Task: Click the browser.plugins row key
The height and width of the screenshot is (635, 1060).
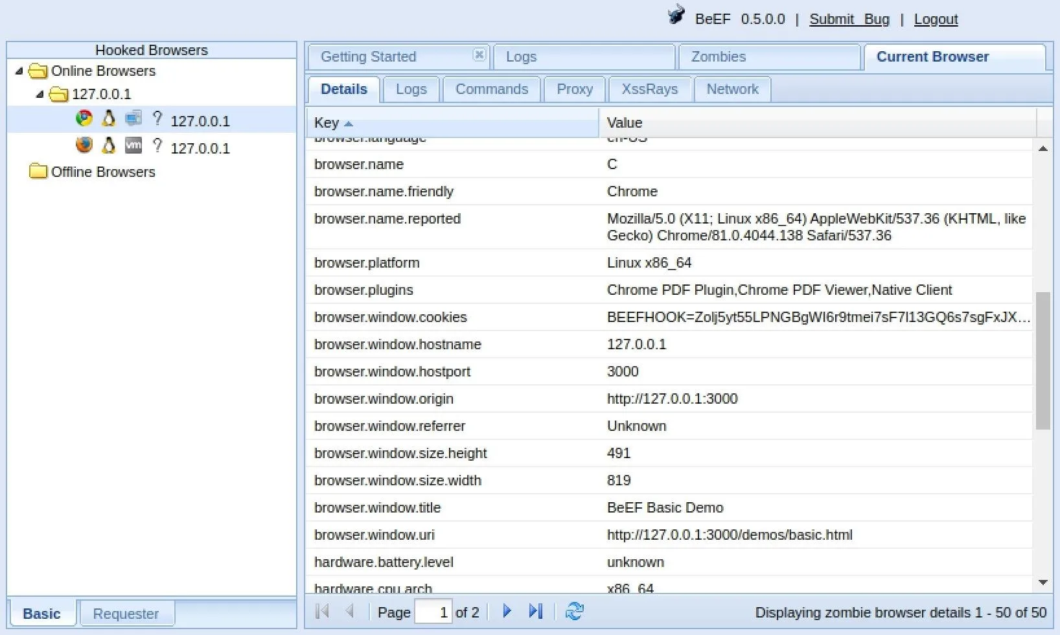Action: pyautogui.click(x=363, y=290)
